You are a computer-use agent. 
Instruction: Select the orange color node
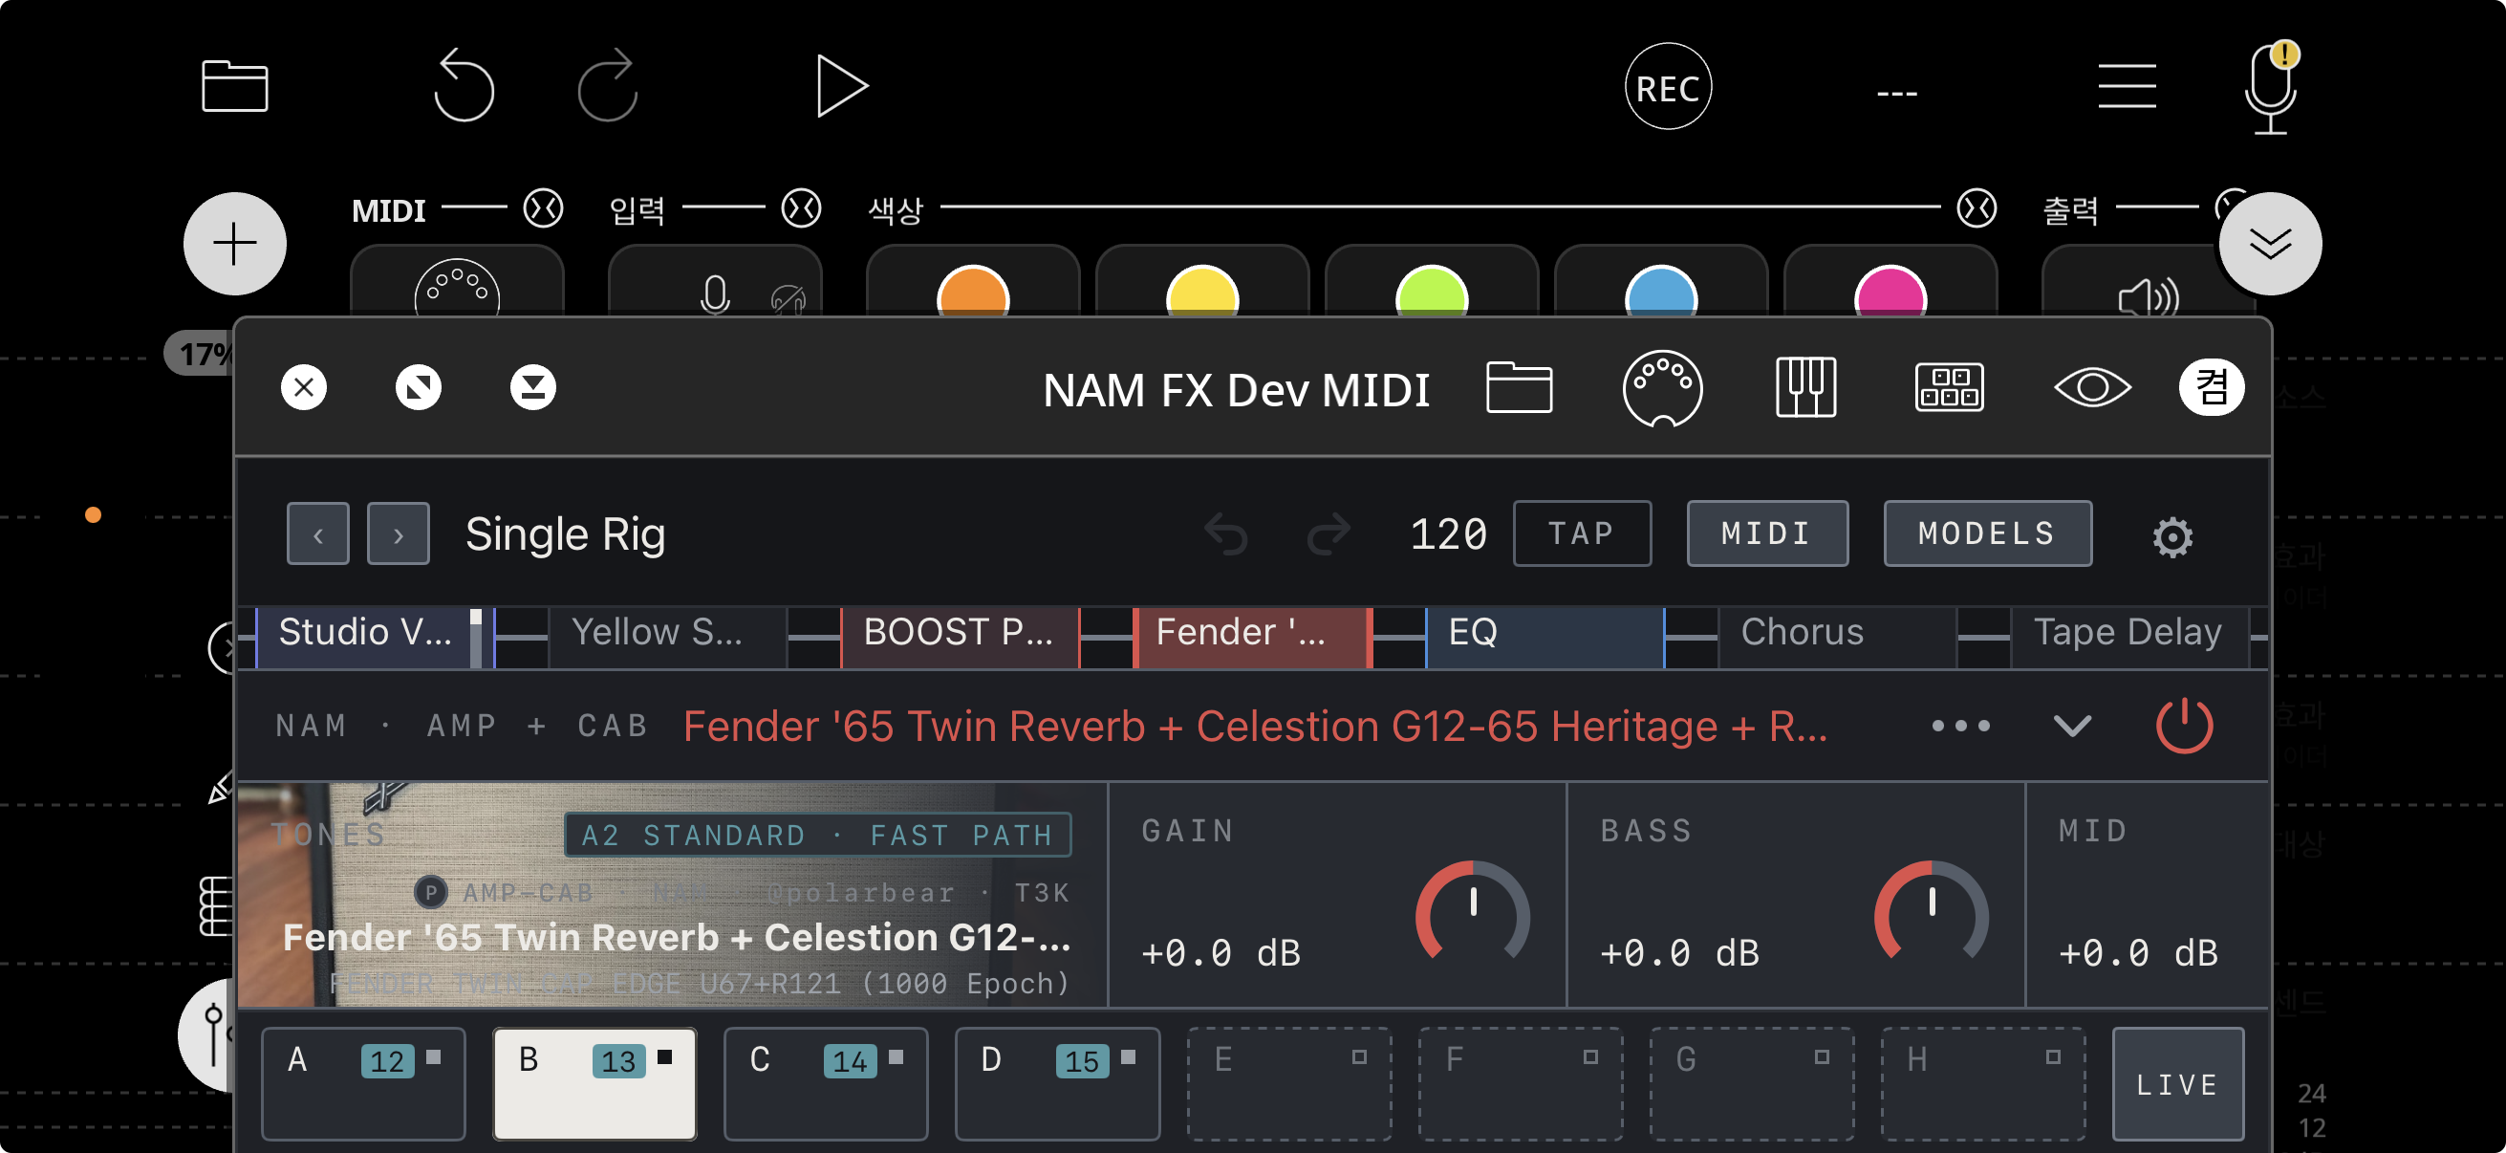click(973, 290)
